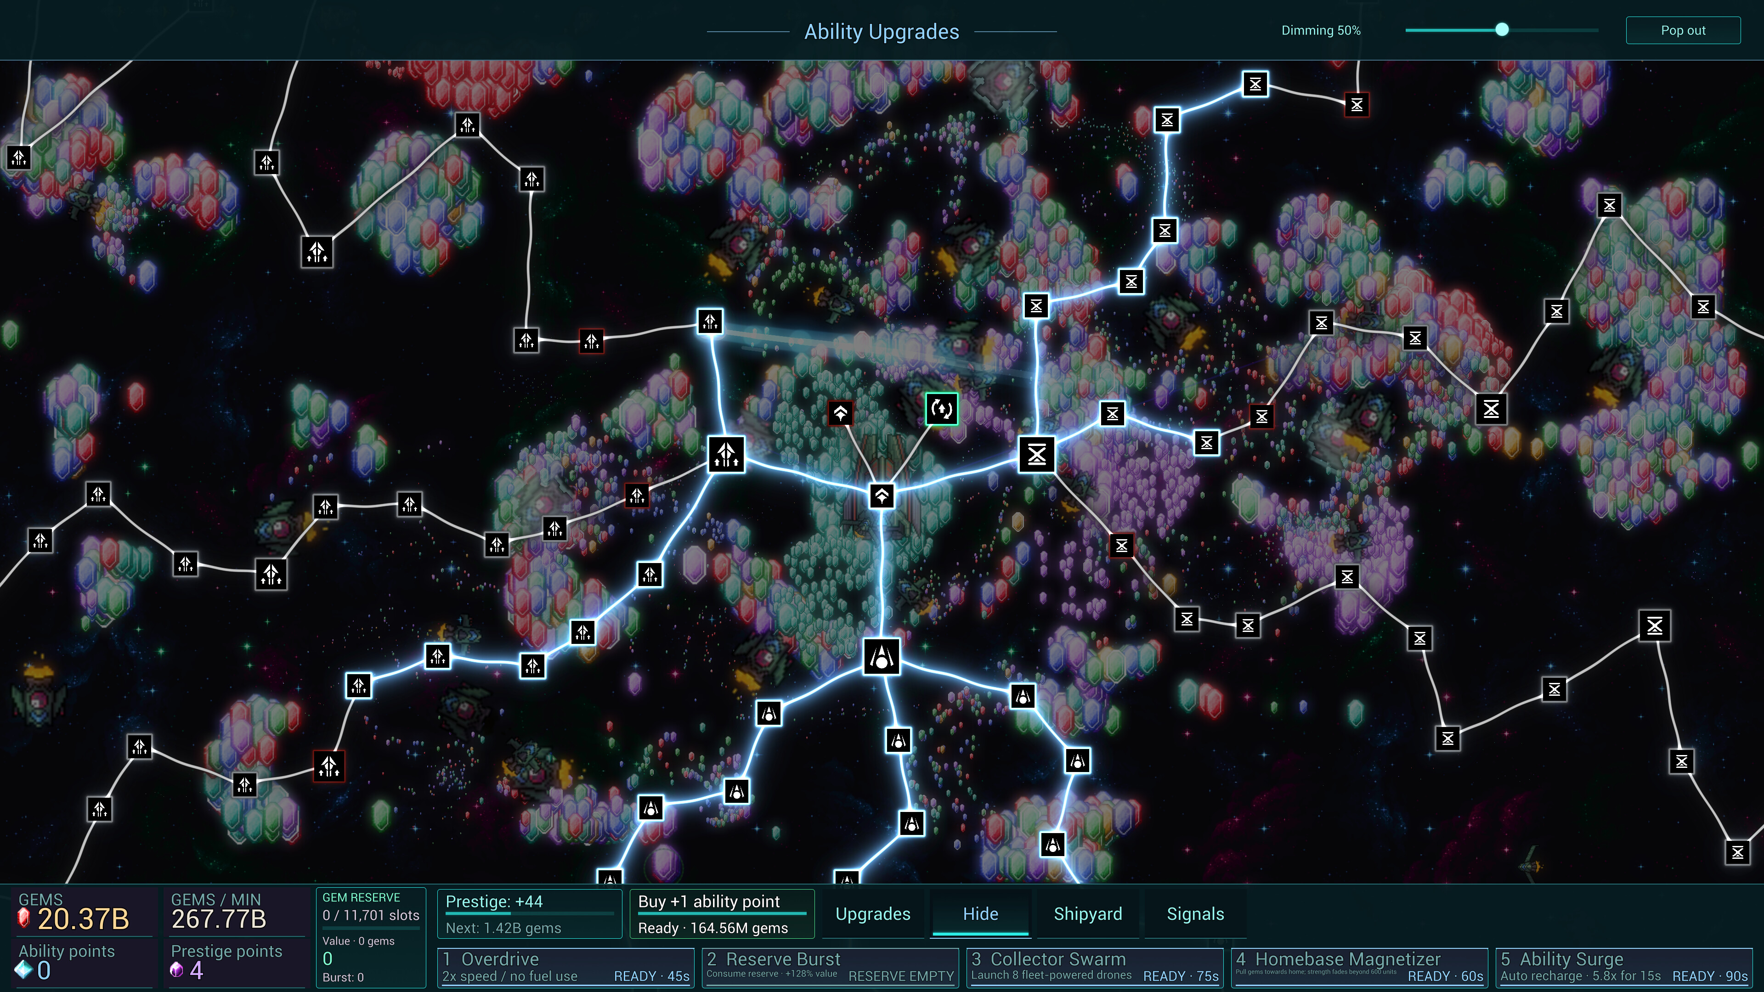1764x992 pixels.
Task: Open the Upgrades tab
Action: coord(873,914)
